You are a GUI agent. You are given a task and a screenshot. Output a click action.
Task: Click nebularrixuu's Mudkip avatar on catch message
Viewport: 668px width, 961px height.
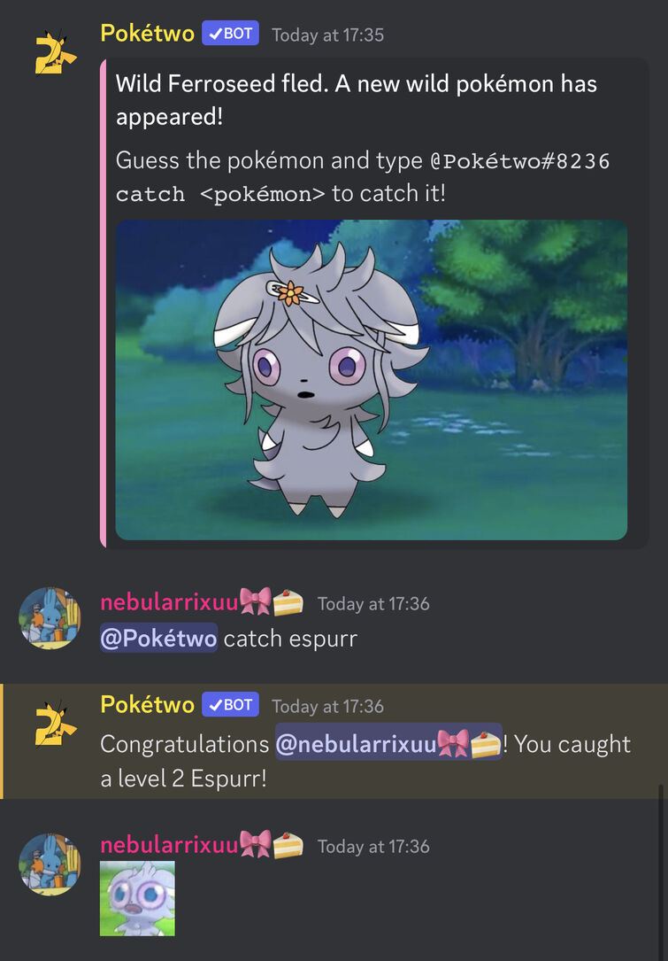point(50,618)
